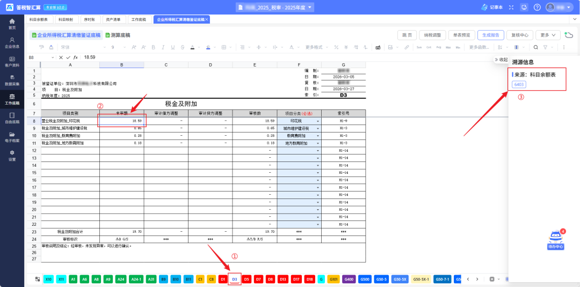Click the 6403 source account tag

[x=519, y=85]
